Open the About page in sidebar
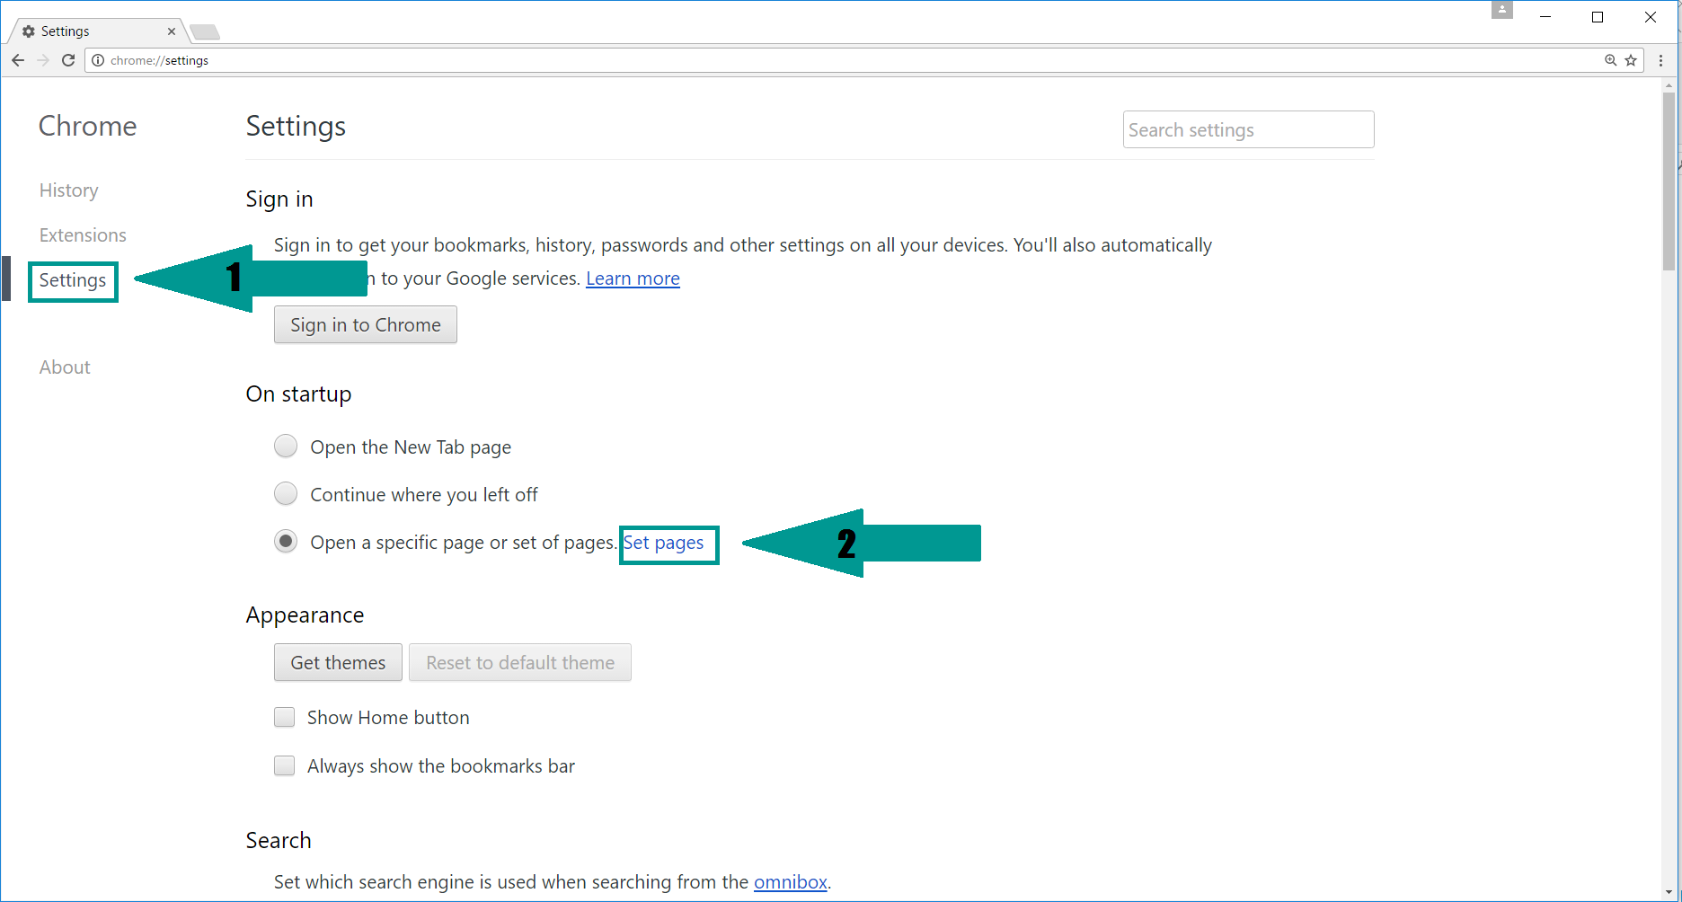The height and width of the screenshot is (902, 1682). click(65, 367)
